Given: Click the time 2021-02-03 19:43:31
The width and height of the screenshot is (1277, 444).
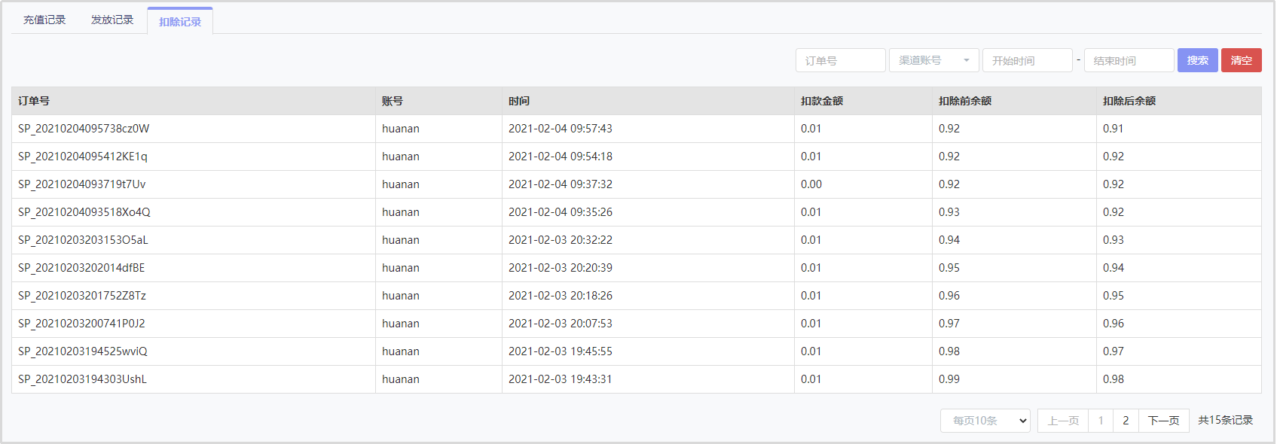Looking at the screenshot, I should coord(561,379).
